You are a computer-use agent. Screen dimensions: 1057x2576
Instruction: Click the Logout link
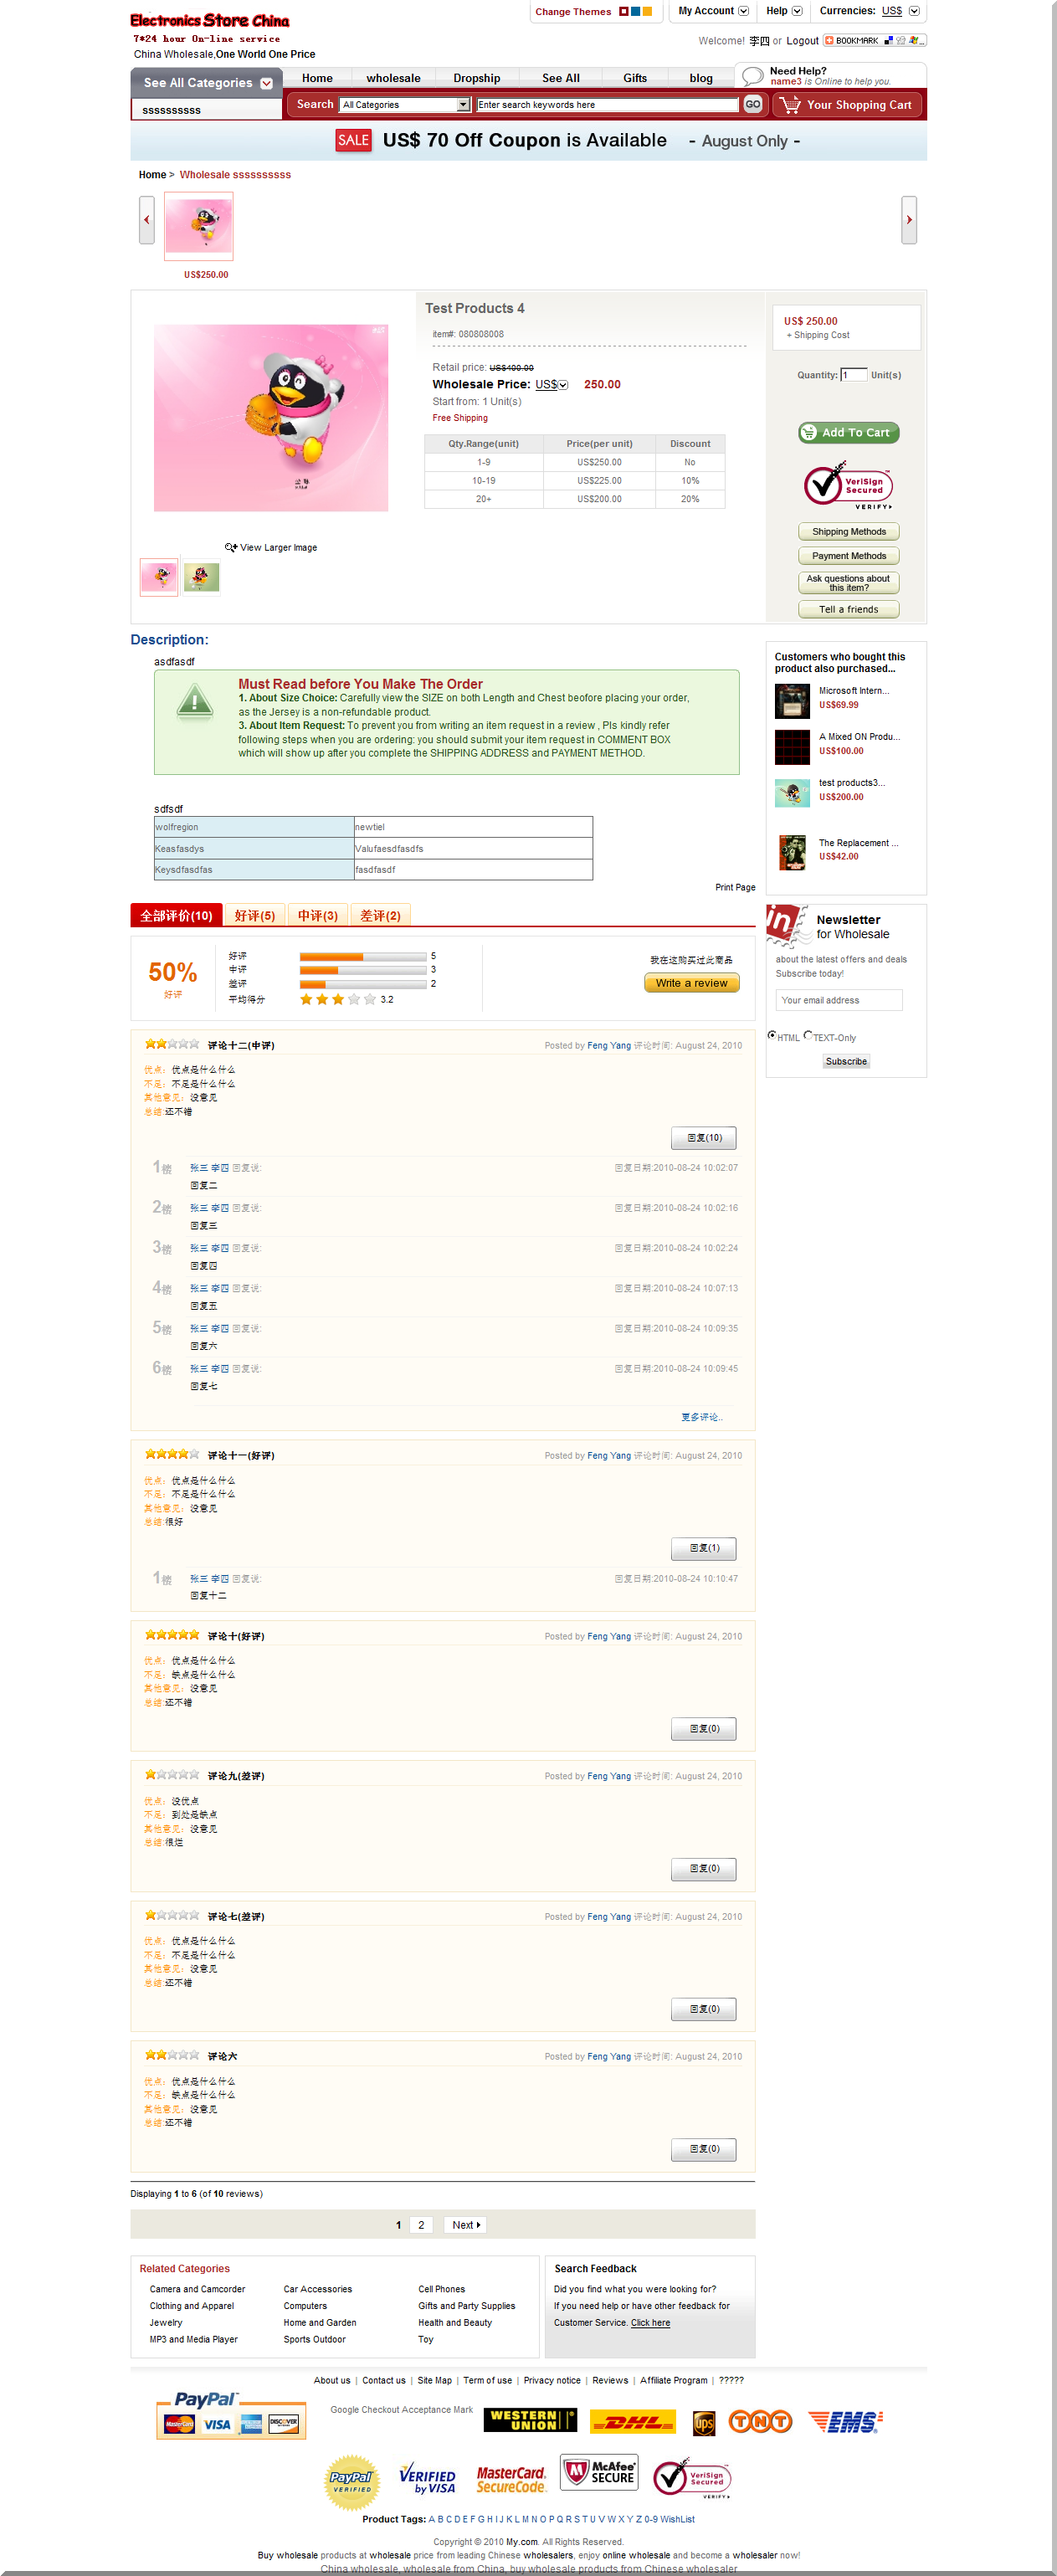click(x=802, y=41)
